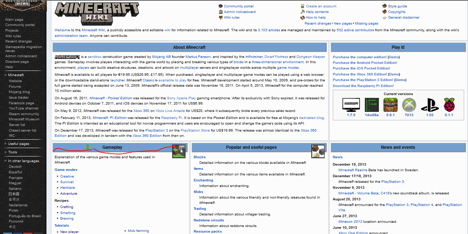Open Recent changes in the sidebar
Screen dimensions: 468x234
pos(18,41)
